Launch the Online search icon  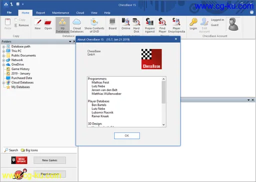[x=126, y=24]
